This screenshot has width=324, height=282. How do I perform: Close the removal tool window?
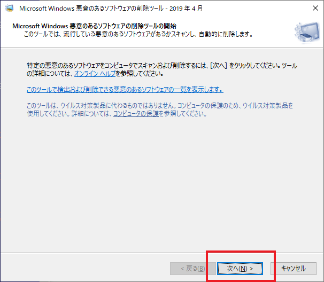315,8
